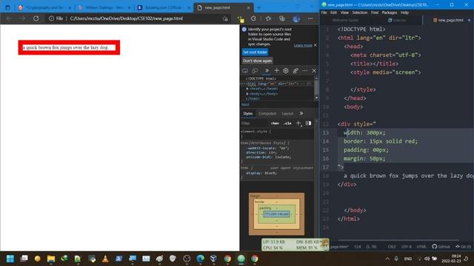This screenshot has height=266, width=474.
Task: Click the new style rule plus icon
Action: [298, 123]
